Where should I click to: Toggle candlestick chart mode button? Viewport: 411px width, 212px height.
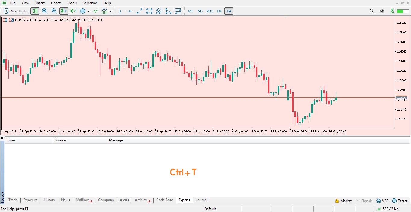click(35, 11)
